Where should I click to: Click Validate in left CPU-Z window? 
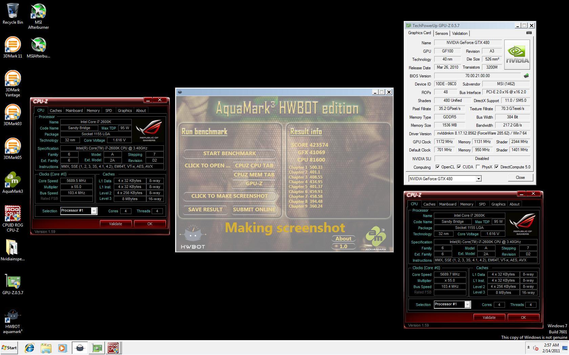coord(115,224)
